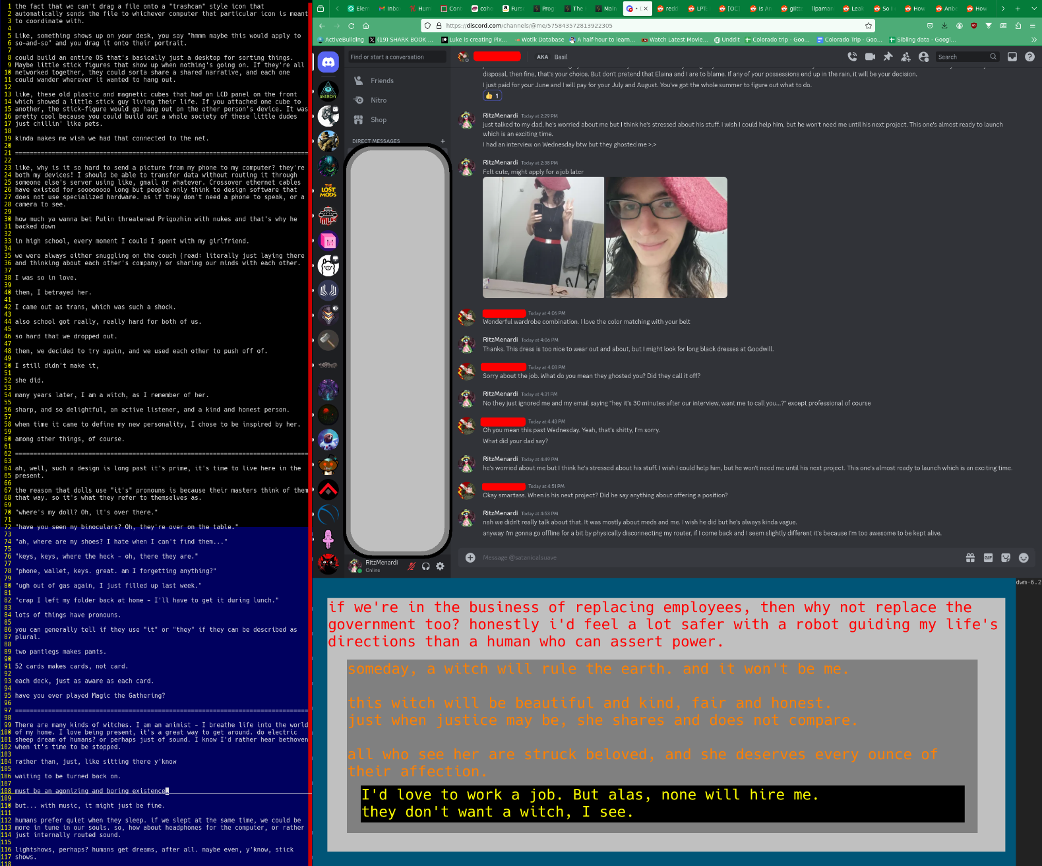This screenshot has width=1042, height=866.
Task: Open the GIF picker
Action: point(988,557)
